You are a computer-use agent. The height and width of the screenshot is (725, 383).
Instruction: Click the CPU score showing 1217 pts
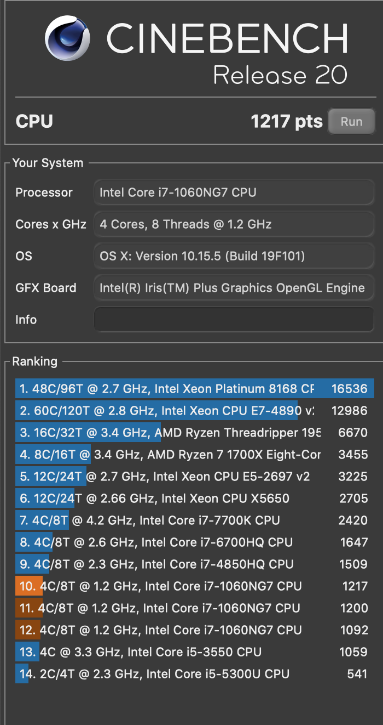(x=287, y=121)
